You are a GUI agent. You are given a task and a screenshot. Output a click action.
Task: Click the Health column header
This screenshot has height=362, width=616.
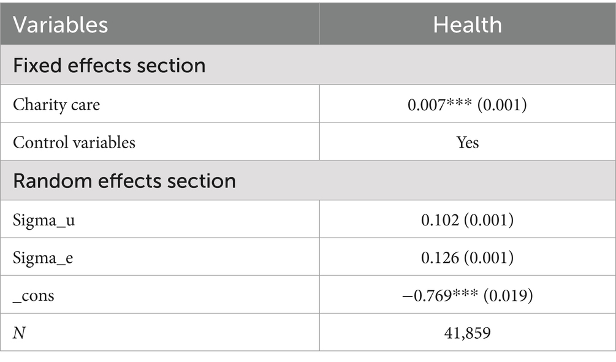click(x=468, y=25)
